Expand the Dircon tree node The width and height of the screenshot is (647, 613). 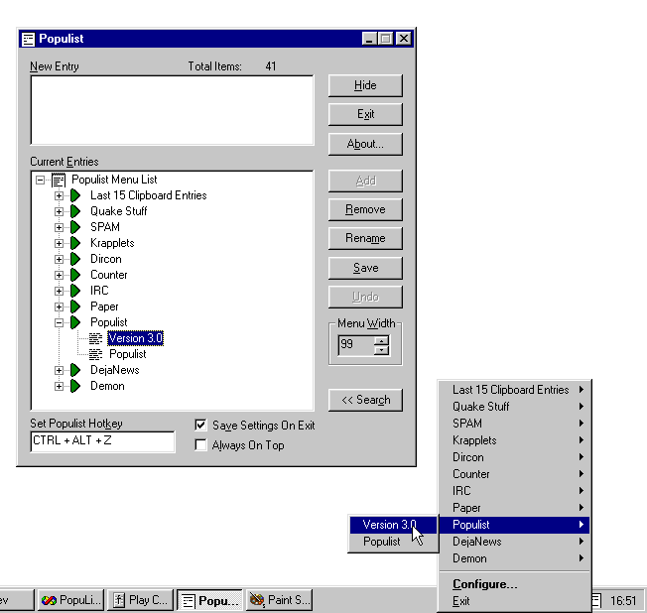[x=59, y=259]
